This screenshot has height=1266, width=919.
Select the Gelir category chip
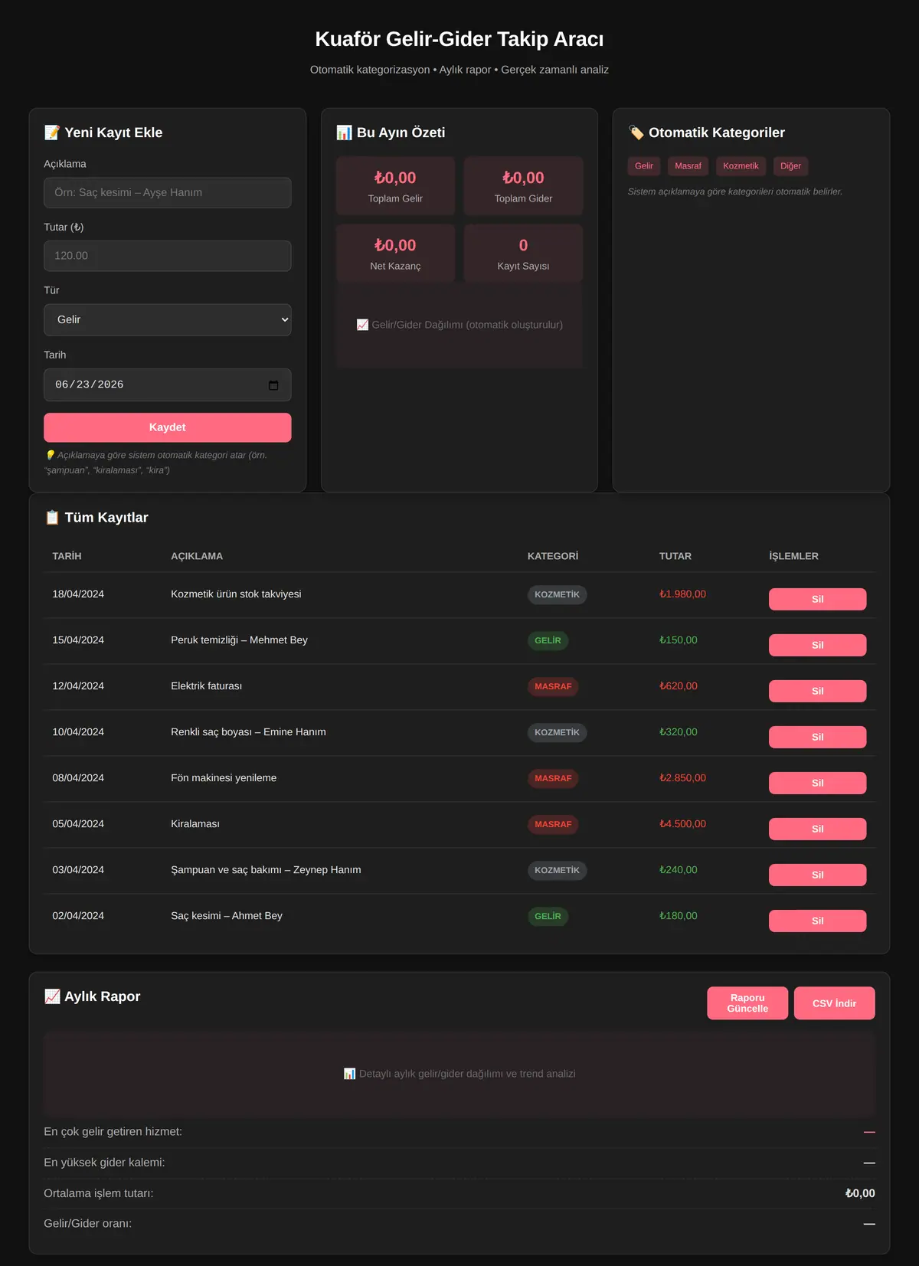click(x=644, y=166)
